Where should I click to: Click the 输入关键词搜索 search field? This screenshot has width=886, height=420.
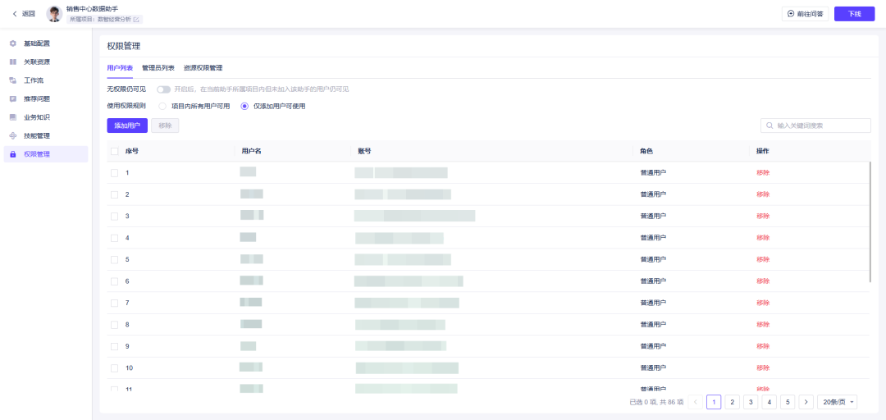(815, 126)
